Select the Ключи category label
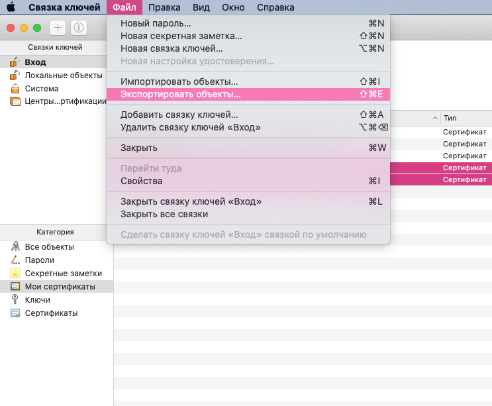 click(x=37, y=299)
